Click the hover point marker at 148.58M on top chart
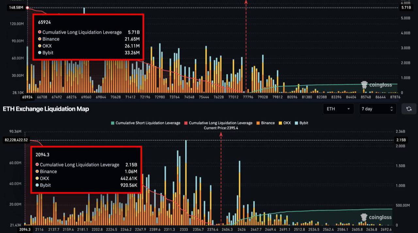Screen dimensions: 418x233 click(27, 8)
